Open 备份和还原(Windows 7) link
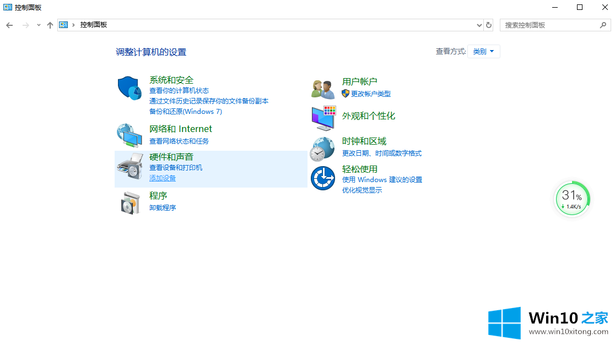The image size is (615, 346). (185, 111)
